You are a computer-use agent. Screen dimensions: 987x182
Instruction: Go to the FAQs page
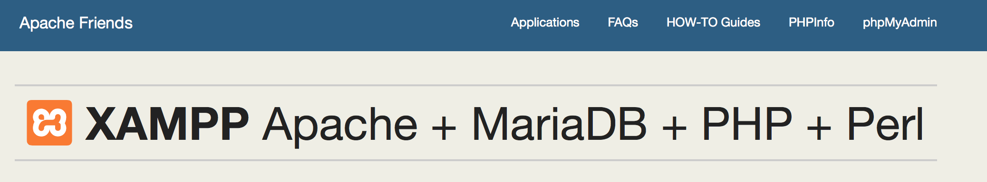(x=623, y=22)
